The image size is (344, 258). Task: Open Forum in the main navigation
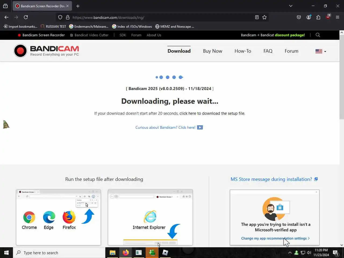pyautogui.click(x=291, y=51)
